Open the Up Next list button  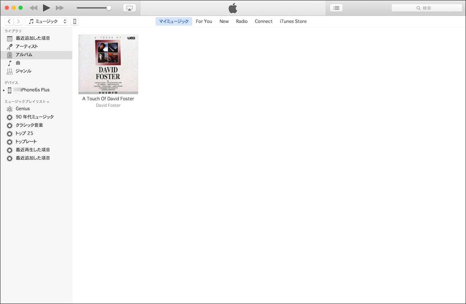pyautogui.click(x=336, y=8)
